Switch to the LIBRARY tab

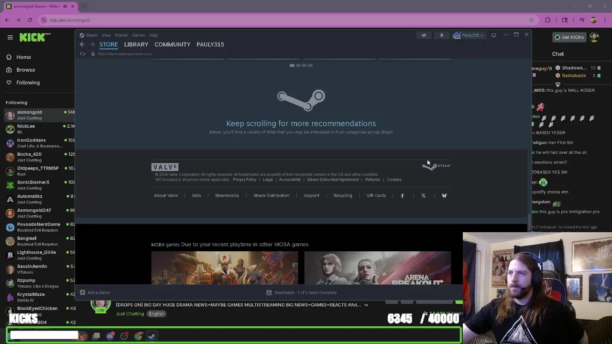coord(136,44)
